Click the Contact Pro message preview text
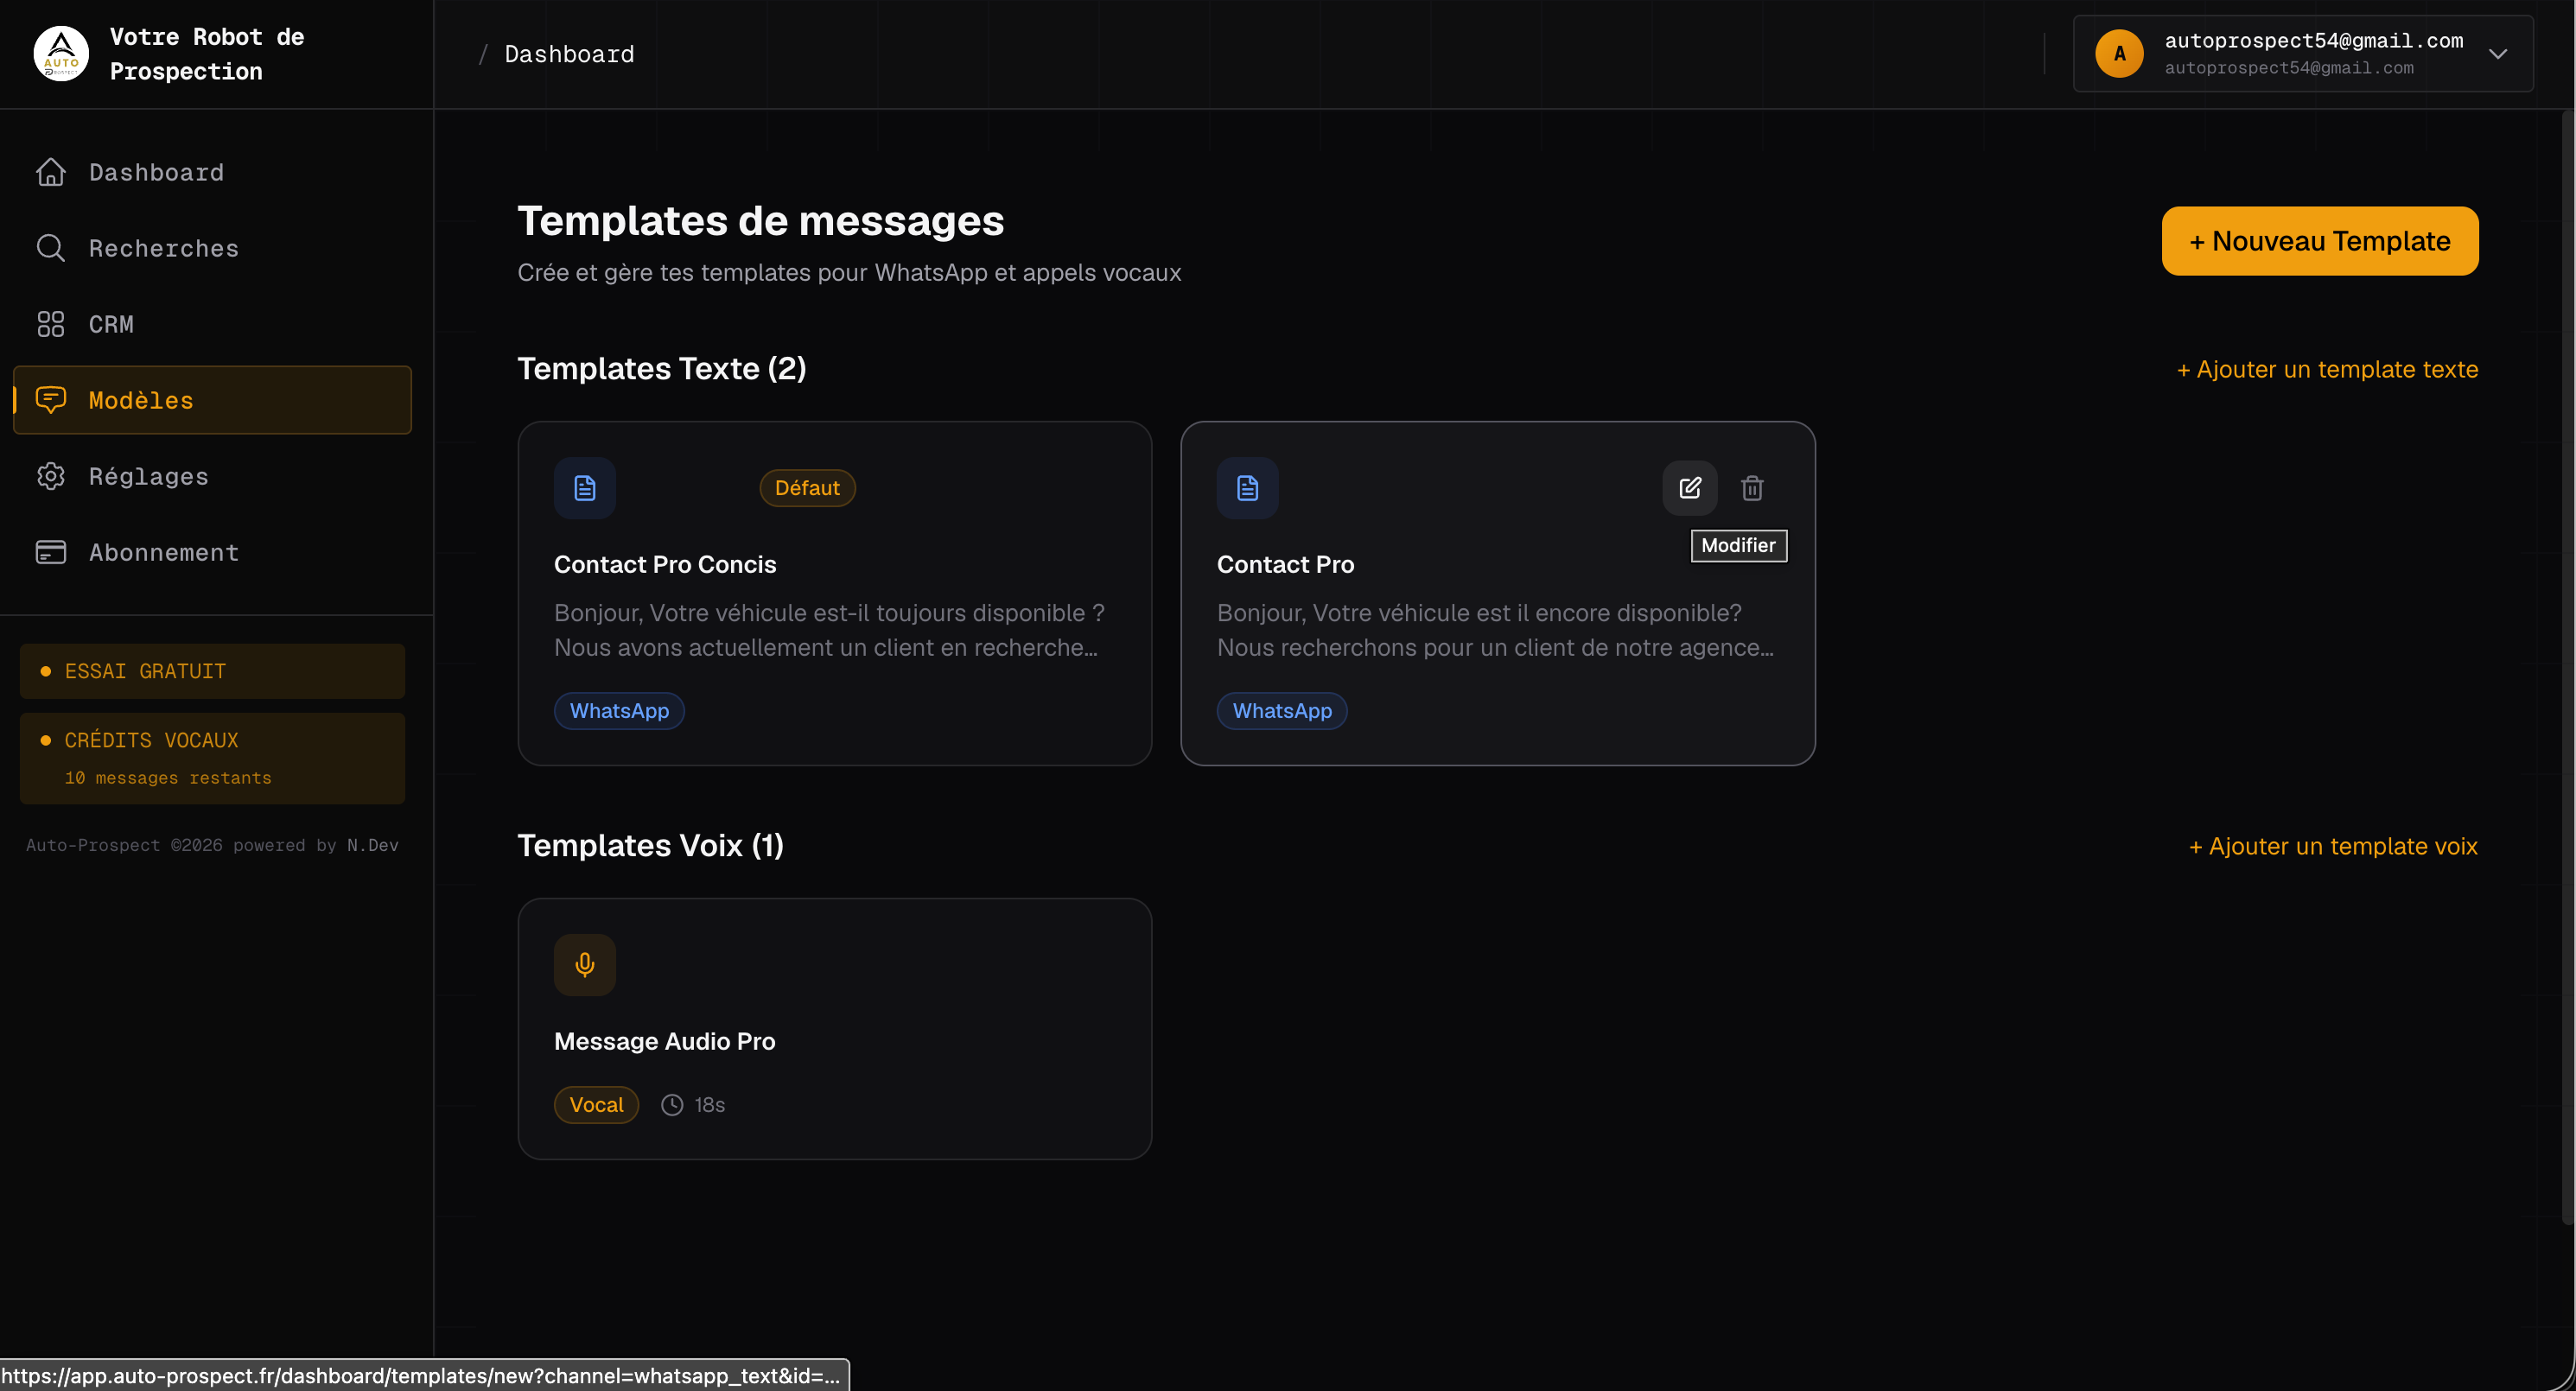2576x1391 pixels. click(x=1495, y=630)
